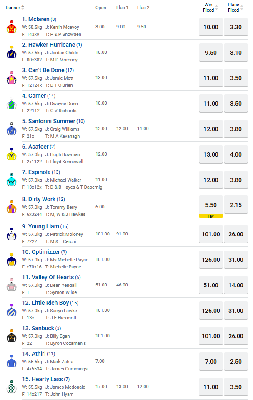The width and height of the screenshot is (253, 400).
Task: Click Asateer's yellow jockey silk icon
Action: pos(11,154)
